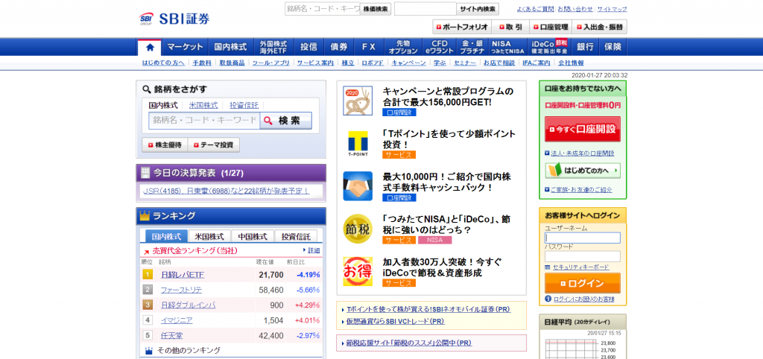Select the 米国株式 ranking tab
763x359 pixels.
click(209, 236)
